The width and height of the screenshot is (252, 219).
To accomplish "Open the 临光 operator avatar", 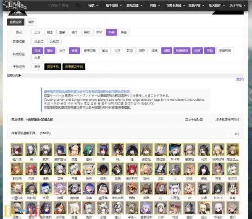I will click(x=204, y=208).
